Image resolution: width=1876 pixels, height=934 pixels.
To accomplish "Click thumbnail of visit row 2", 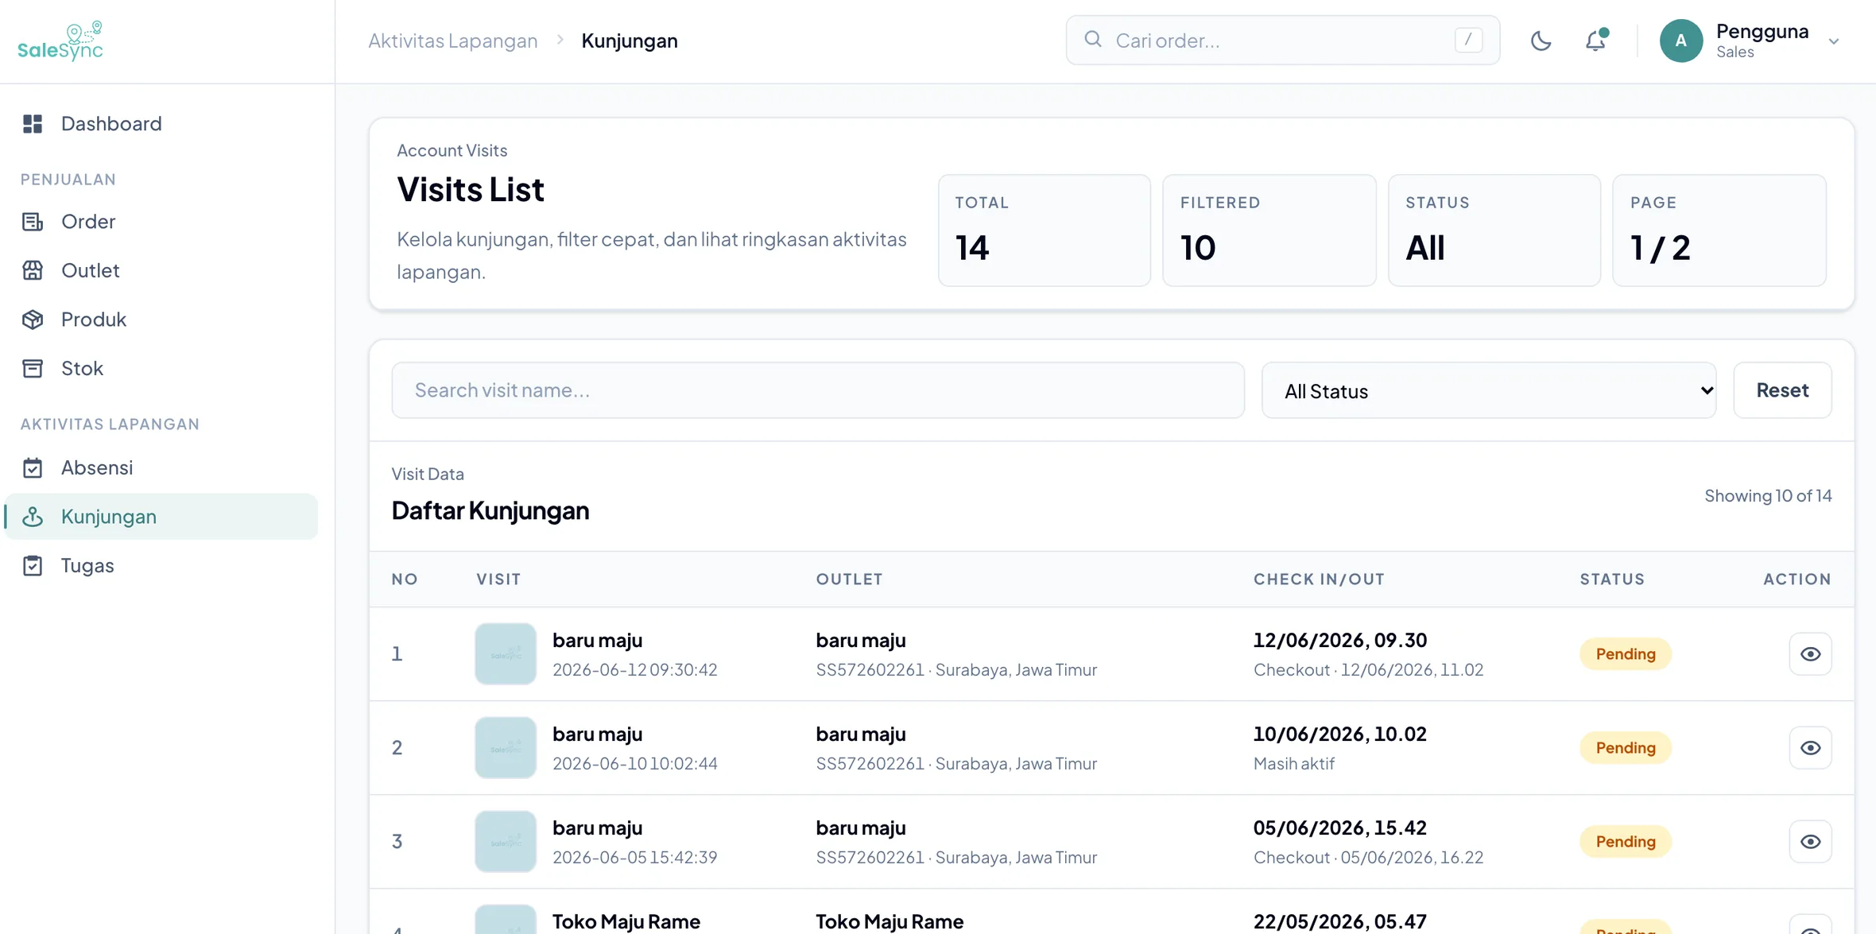I will (x=506, y=748).
